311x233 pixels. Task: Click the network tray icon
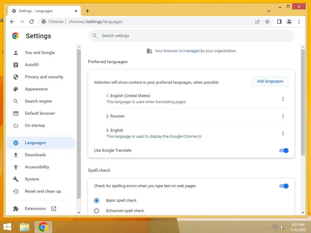[275, 227]
